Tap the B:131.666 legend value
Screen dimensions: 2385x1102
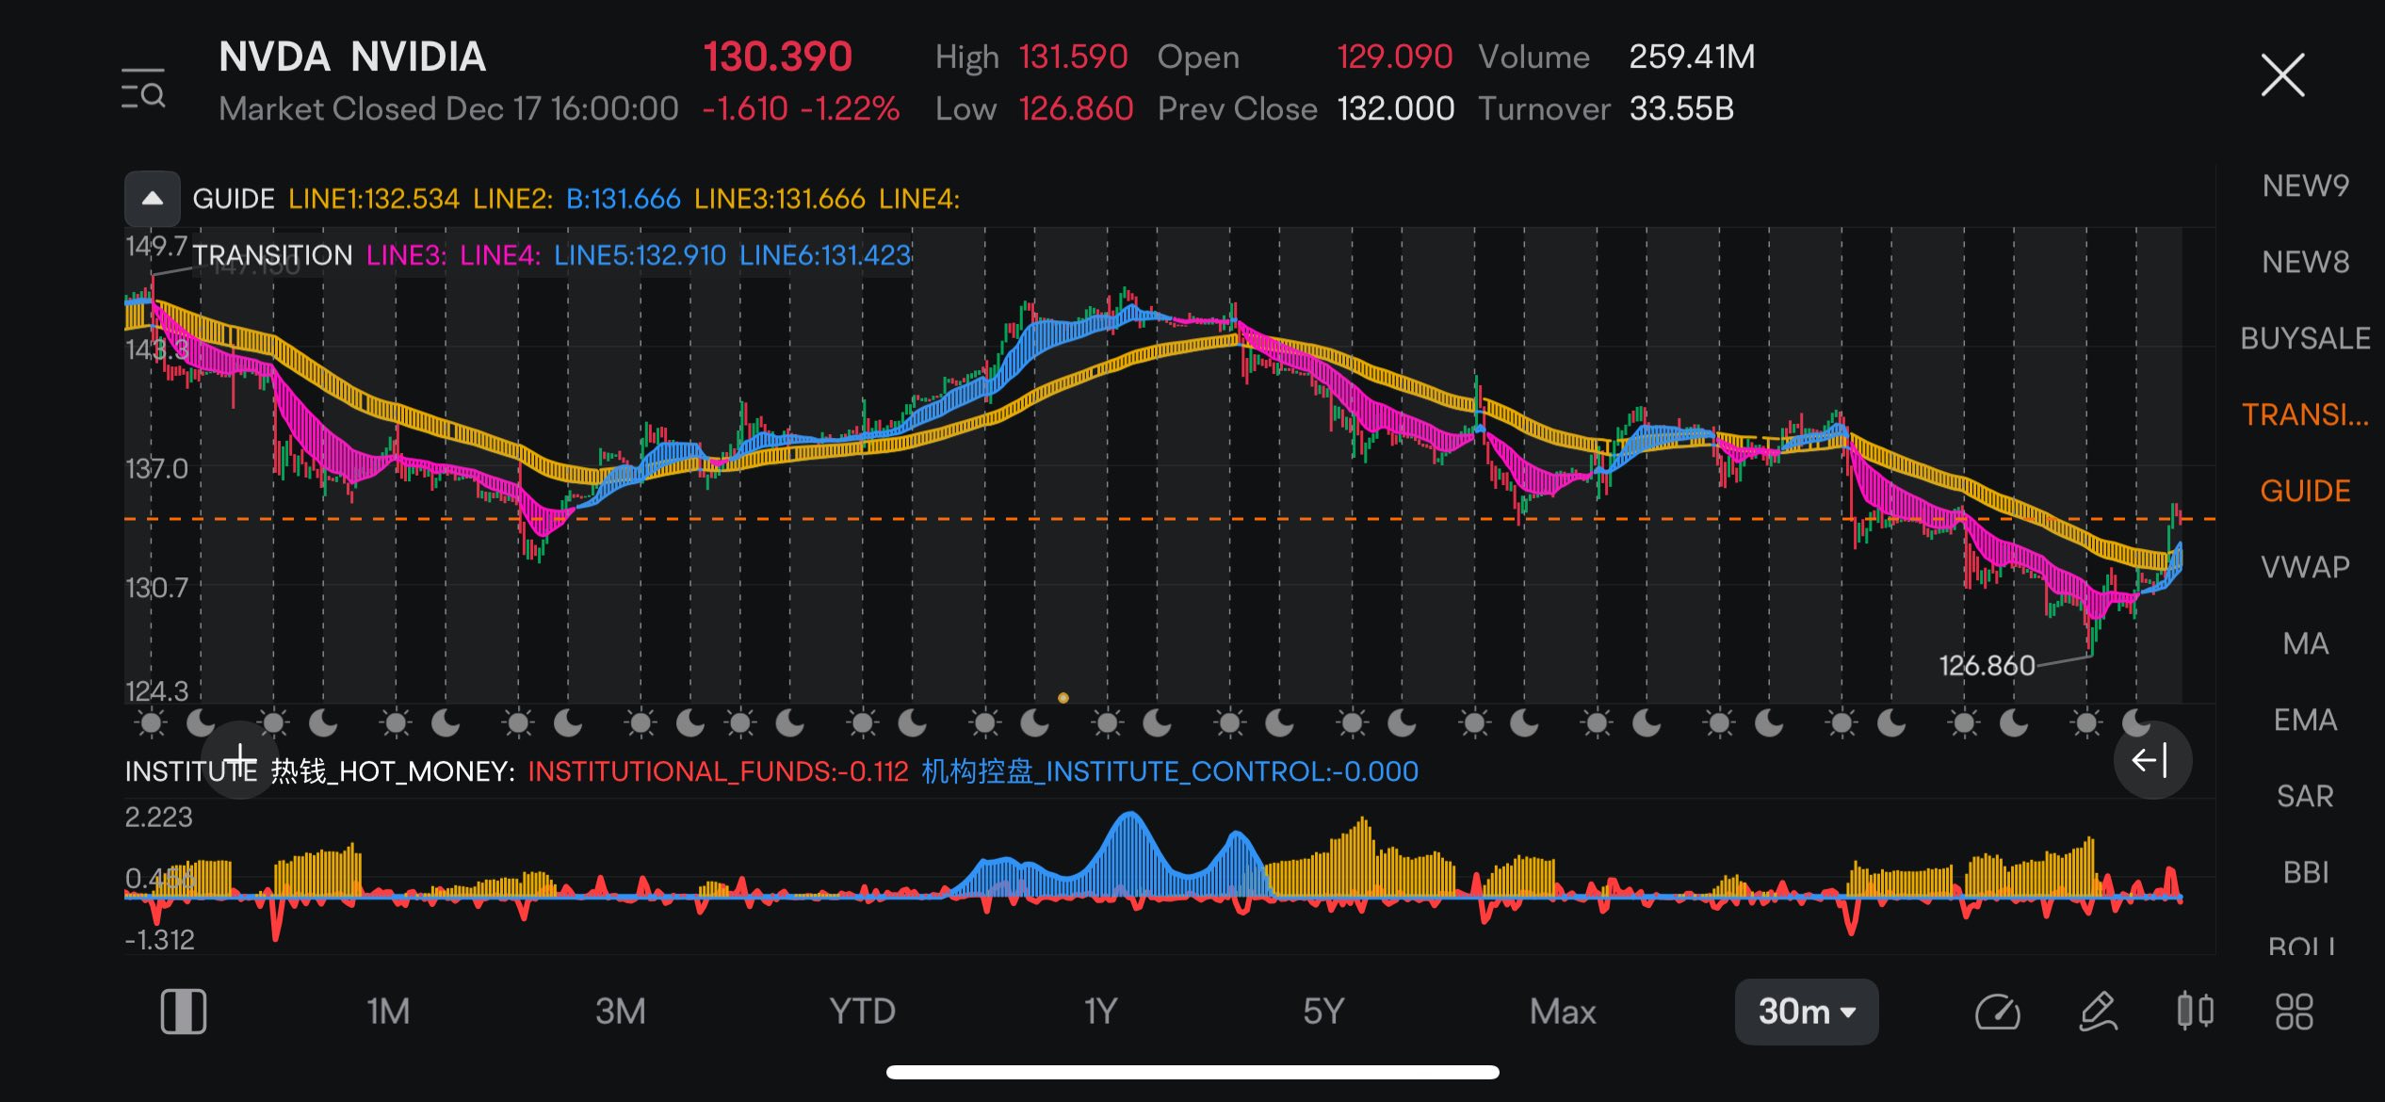click(623, 199)
